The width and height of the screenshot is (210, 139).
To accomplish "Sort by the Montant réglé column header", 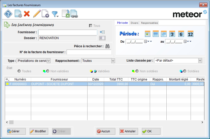I will [179, 79].
